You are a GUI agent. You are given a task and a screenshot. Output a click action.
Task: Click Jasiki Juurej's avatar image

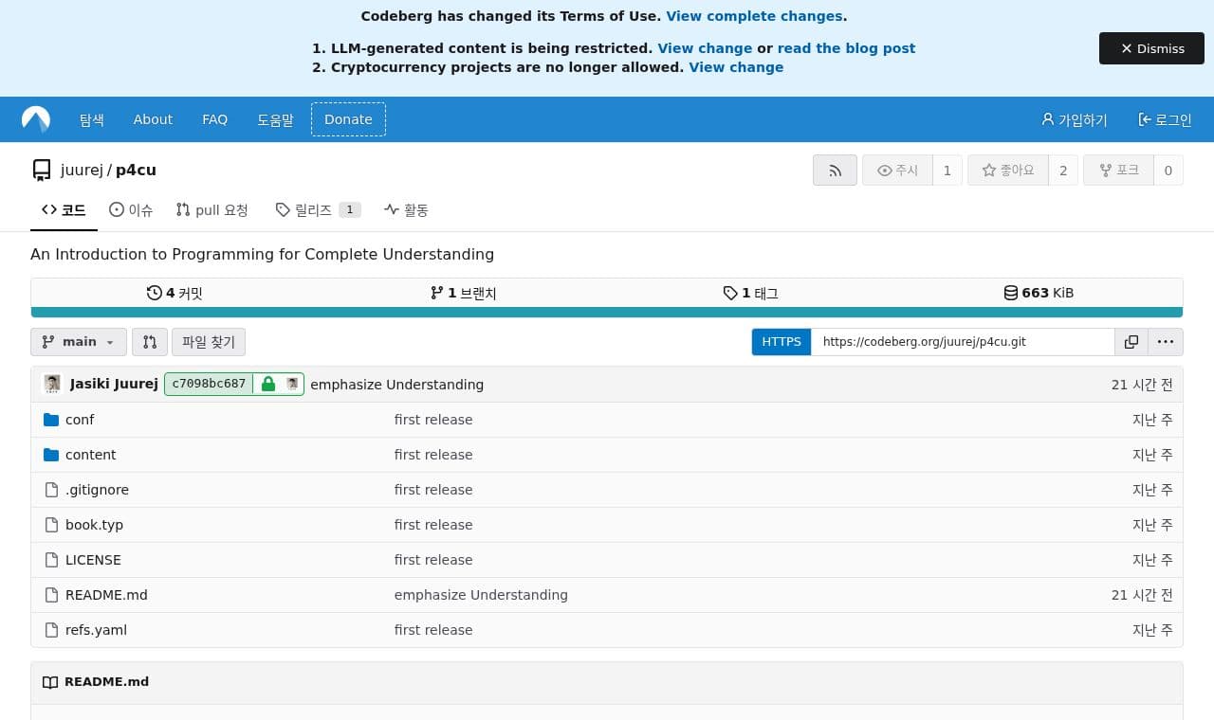52,384
